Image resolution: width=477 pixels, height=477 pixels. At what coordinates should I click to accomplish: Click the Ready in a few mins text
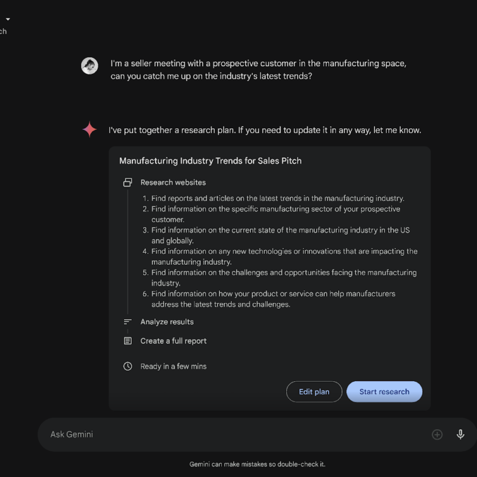coord(172,366)
